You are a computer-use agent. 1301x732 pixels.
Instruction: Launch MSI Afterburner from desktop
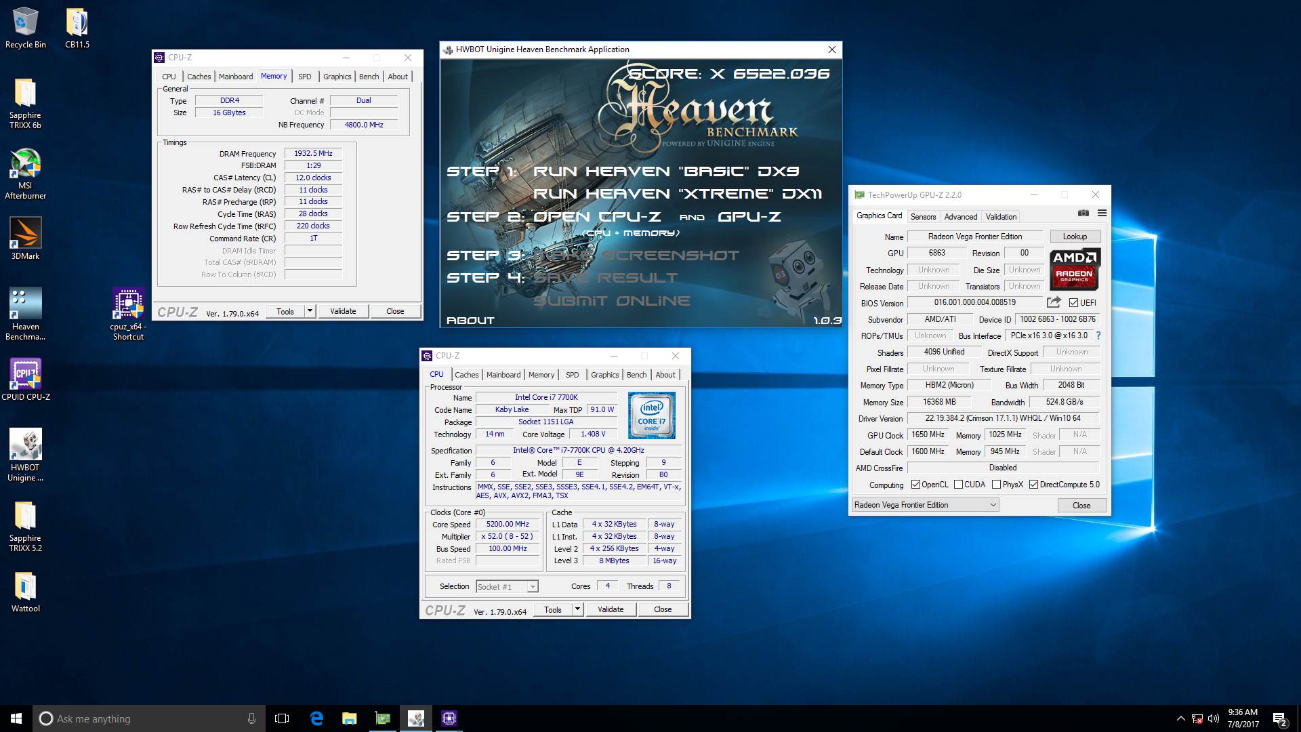25,174
